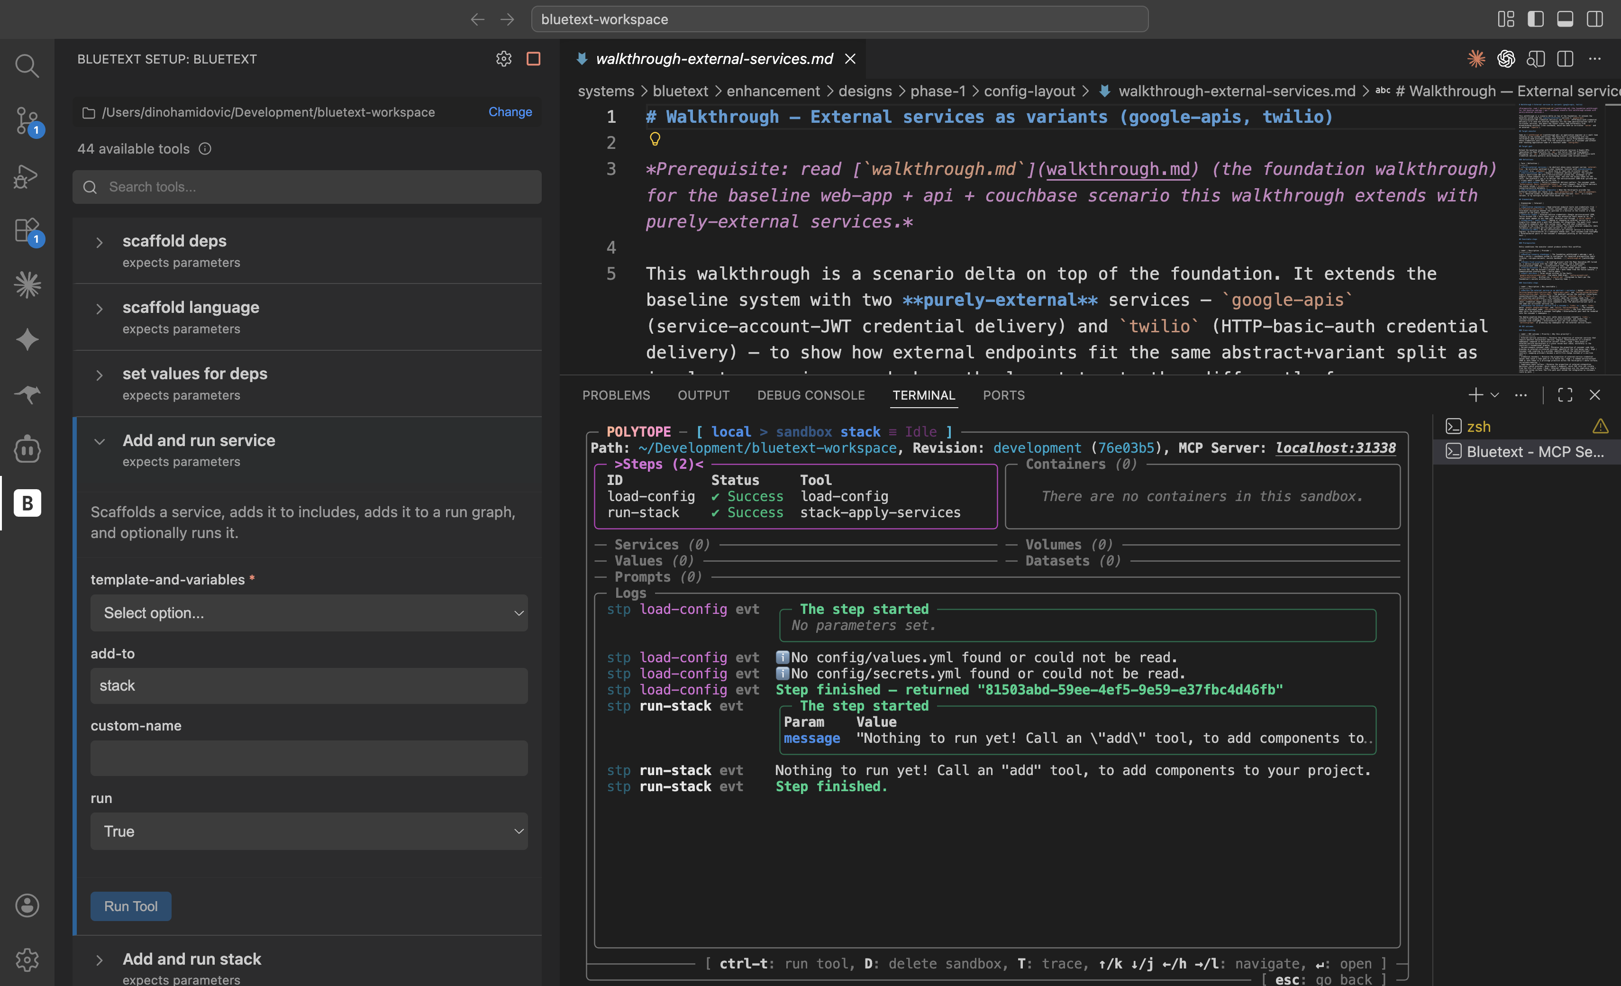Viewport: 1621px width, 986px height.
Task: Click Change workspace path link
Action: [510, 112]
